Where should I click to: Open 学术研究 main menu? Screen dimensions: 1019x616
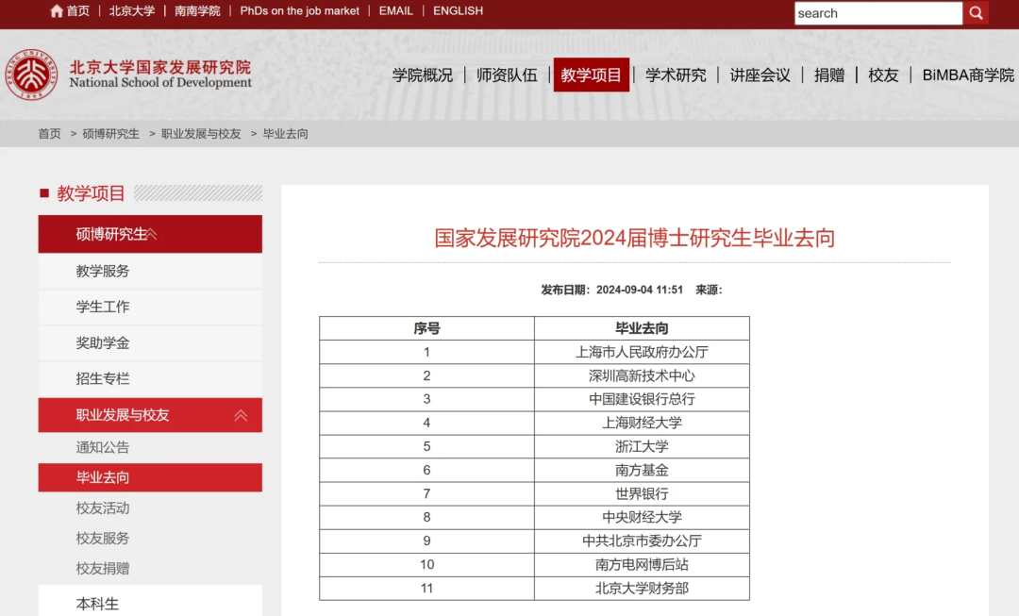tap(676, 75)
